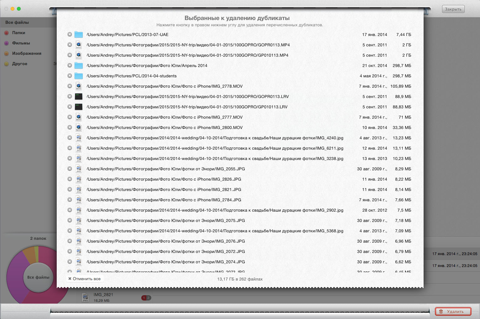Screen dimensions: 480x319
Task: Remove IMG_2076.JPG from deletion list
Action: click(70, 241)
